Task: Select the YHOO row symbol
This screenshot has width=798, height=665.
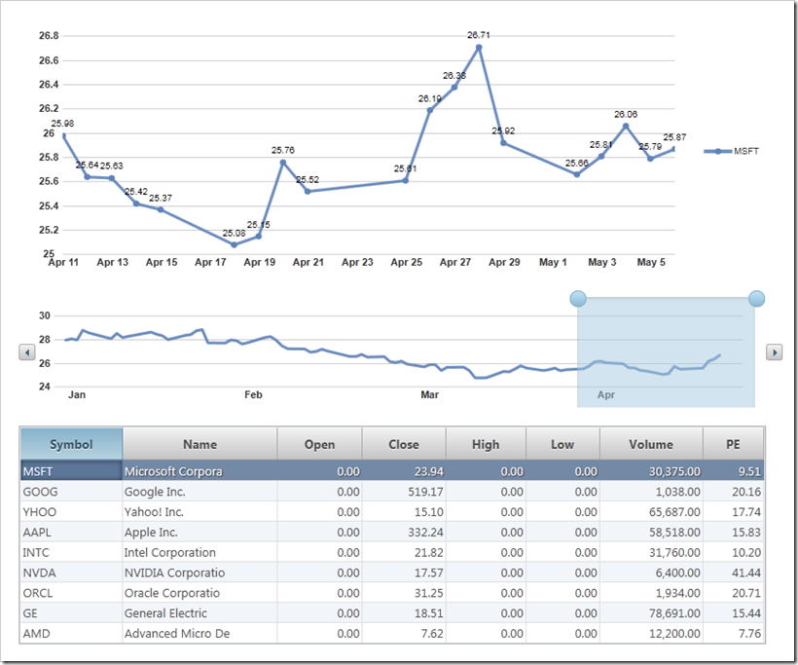Action: tap(71, 512)
